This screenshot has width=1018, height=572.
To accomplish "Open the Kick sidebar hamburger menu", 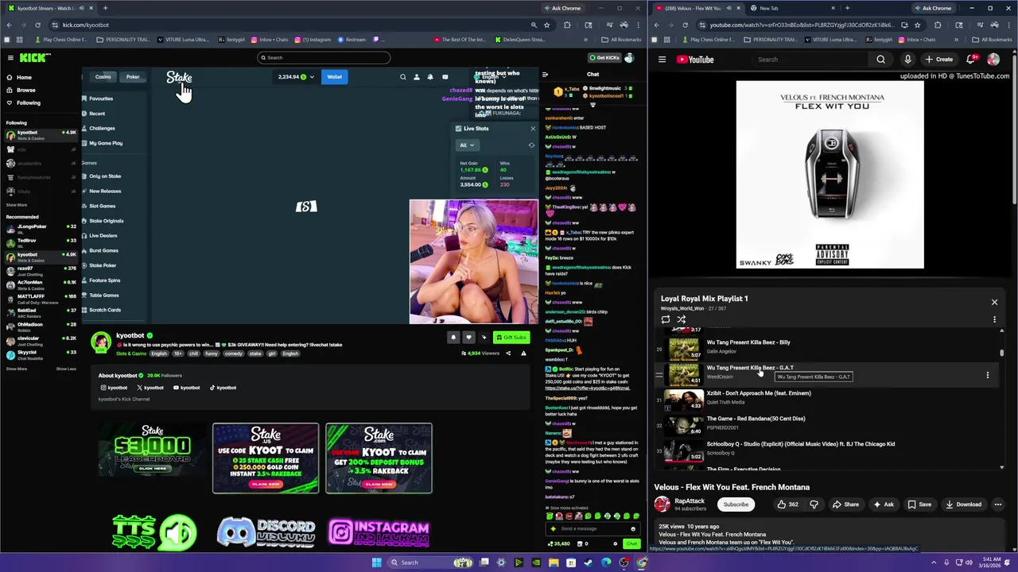I will pyautogui.click(x=10, y=57).
